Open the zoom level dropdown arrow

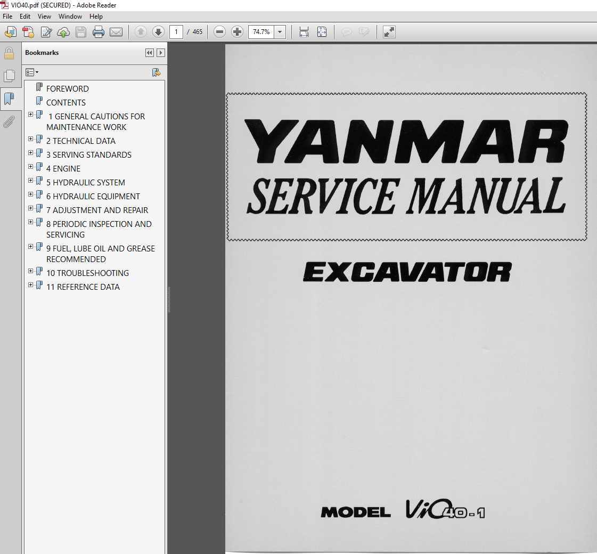point(280,32)
